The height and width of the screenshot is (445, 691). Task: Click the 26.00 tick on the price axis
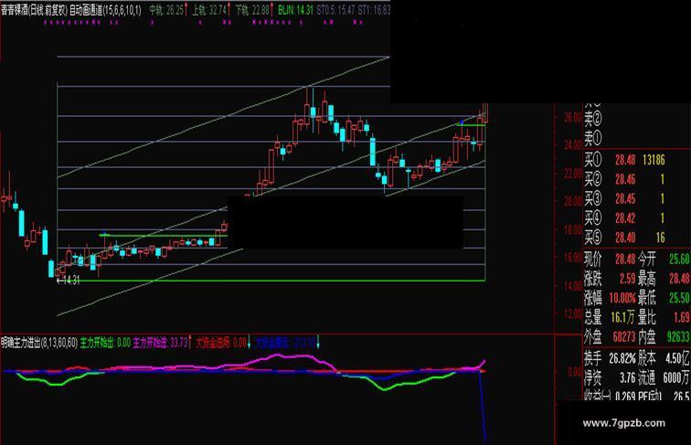[x=572, y=117]
